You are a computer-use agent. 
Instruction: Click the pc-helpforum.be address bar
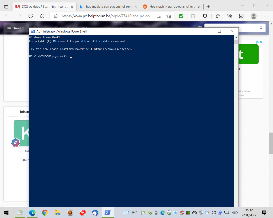coord(107,16)
